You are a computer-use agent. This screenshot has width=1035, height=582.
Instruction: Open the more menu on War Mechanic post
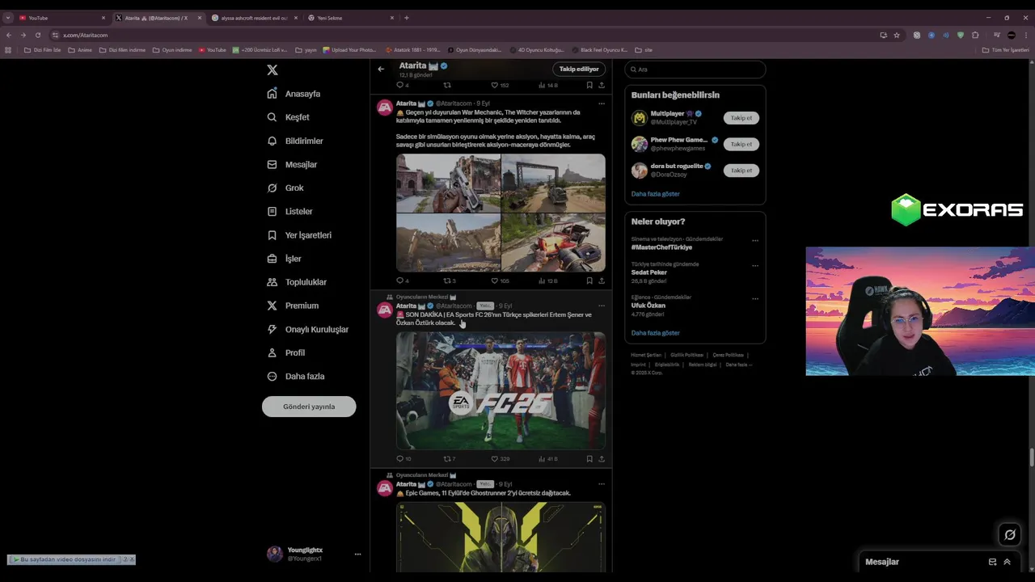point(601,103)
